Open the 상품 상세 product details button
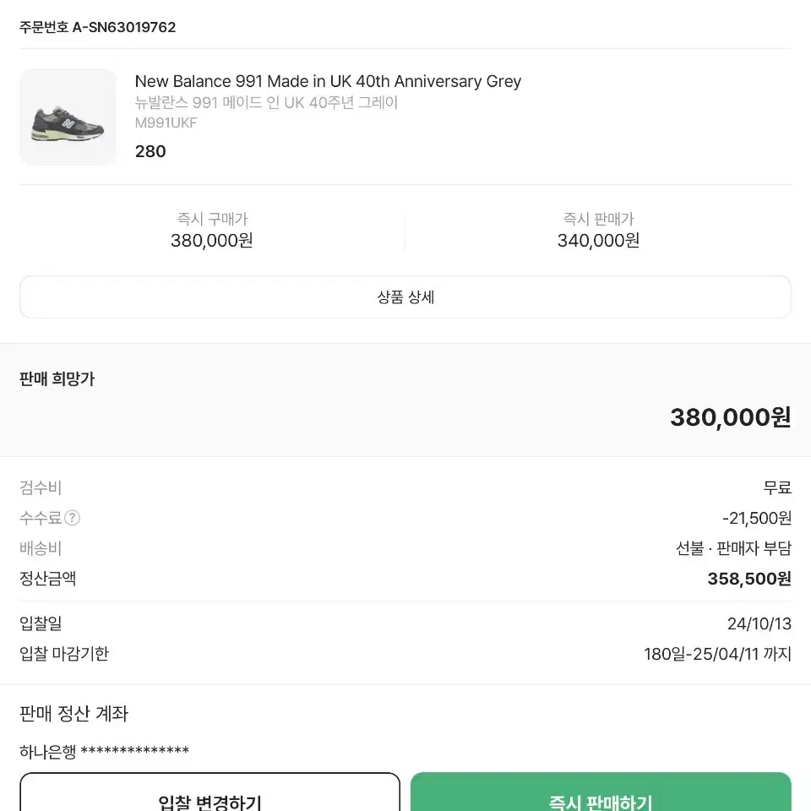This screenshot has width=811, height=811. [405, 297]
